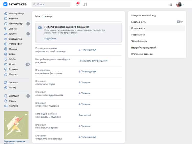
Task: Click the VK logo icon
Action: coord(5,4)
